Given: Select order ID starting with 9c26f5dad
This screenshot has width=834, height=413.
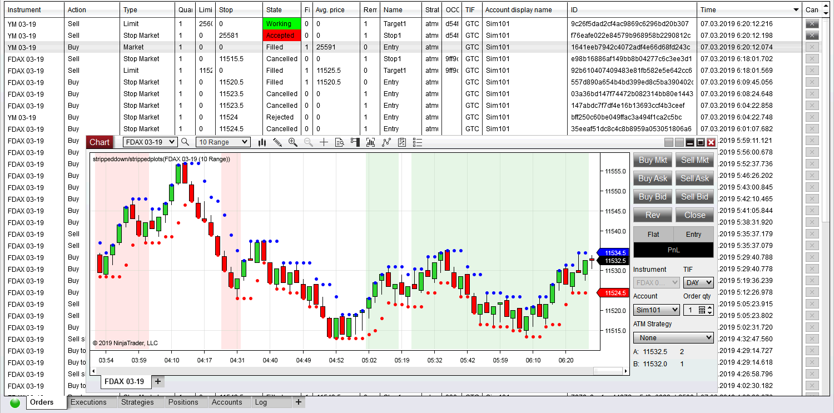Looking at the screenshot, I should click(x=630, y=24).
